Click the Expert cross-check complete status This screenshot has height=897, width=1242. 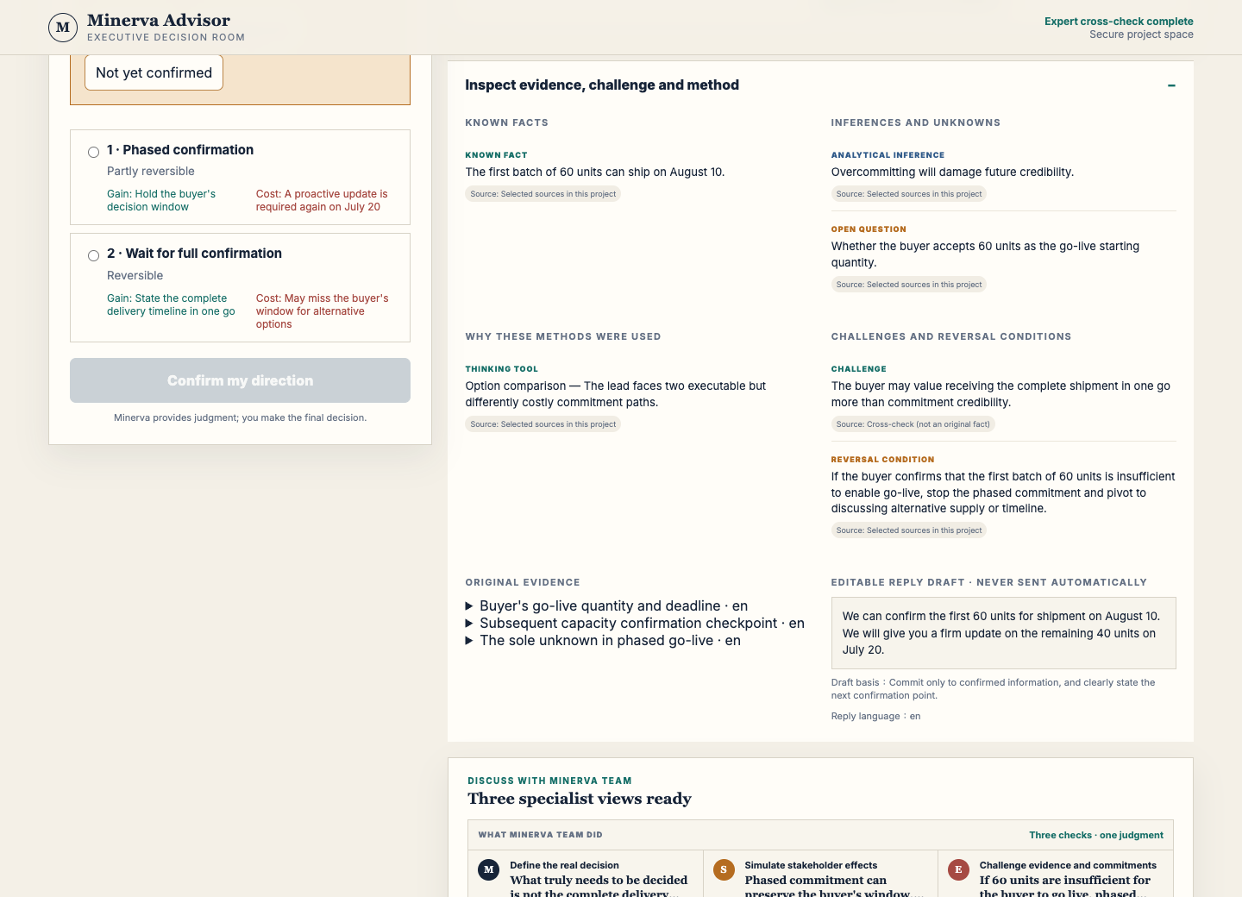(1119, 22)
